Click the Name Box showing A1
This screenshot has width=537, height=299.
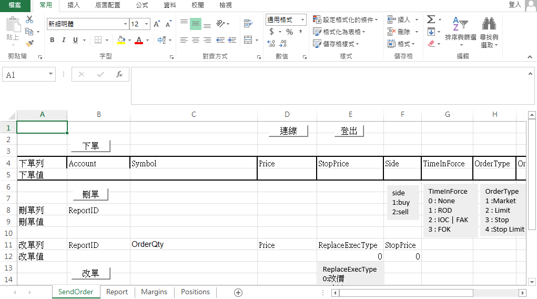[29, 75]
